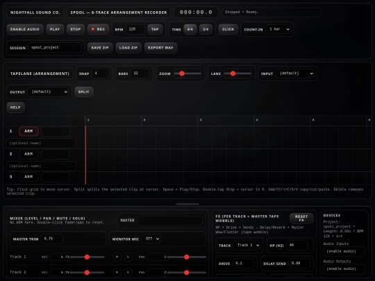Toggle ARM on track 1
Image resolution: width=375 pixels, height=281 pixels.
pos(28,131)
